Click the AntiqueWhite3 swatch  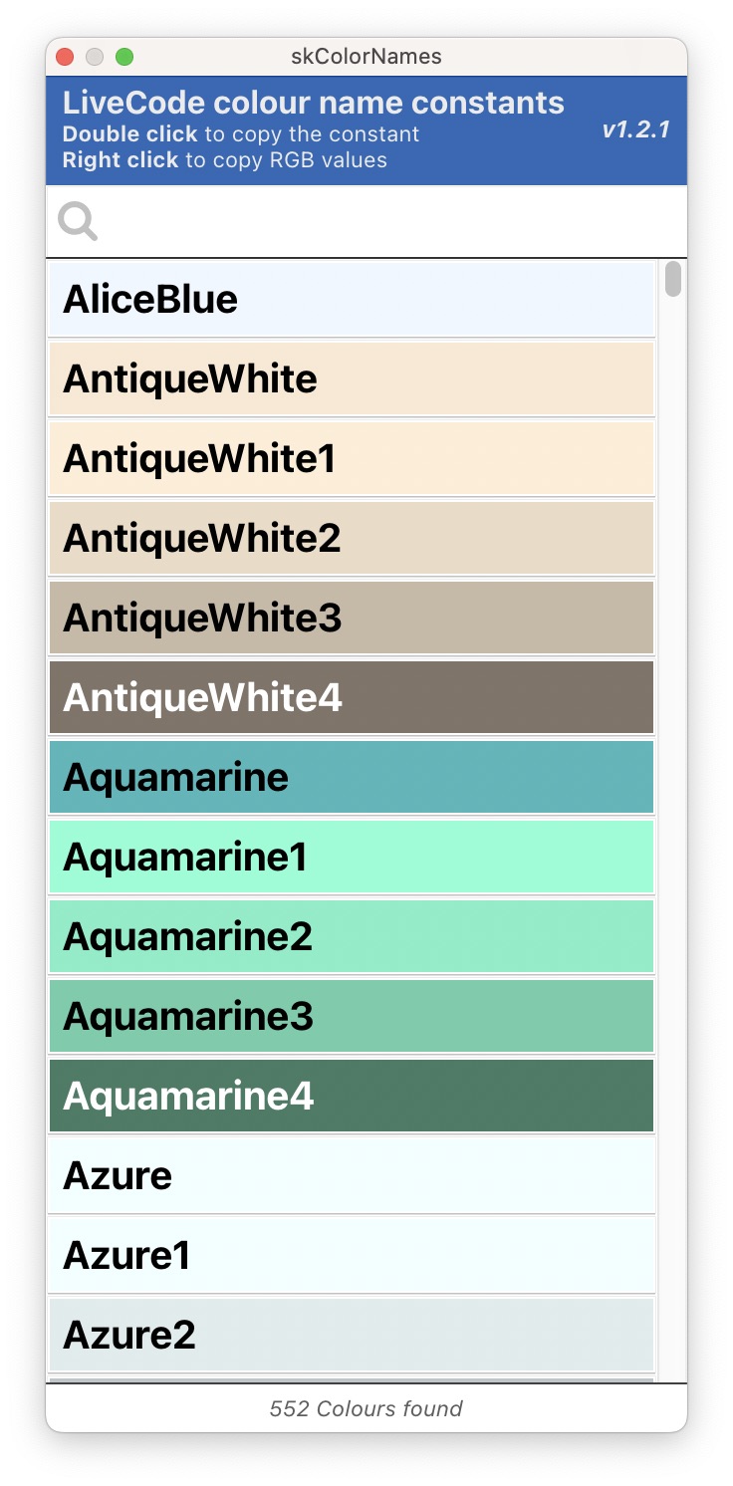click(x=352, y=618)
